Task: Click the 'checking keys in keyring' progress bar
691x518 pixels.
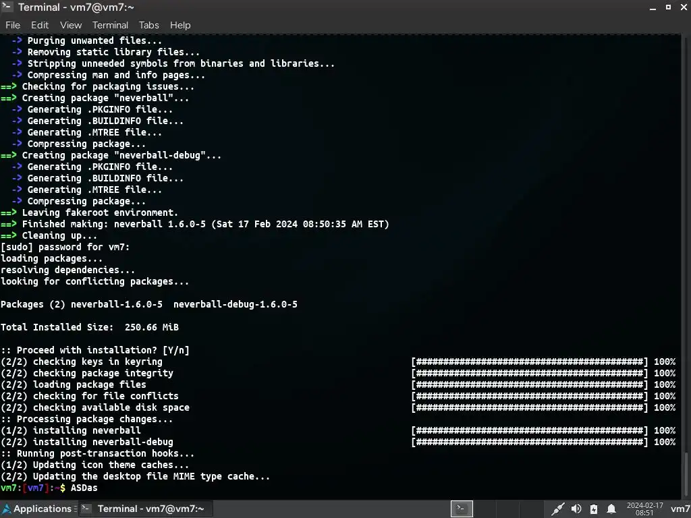Action: click(530, 362)
